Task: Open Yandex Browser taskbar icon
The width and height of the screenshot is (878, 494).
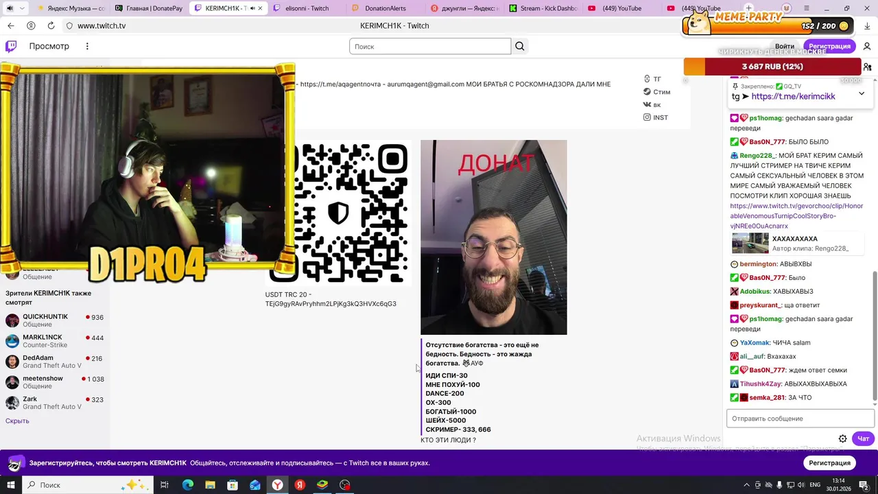Action: (x=277, y=485)
